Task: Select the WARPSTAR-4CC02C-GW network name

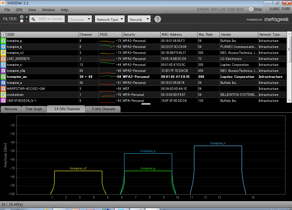Action: click(26, 89)
